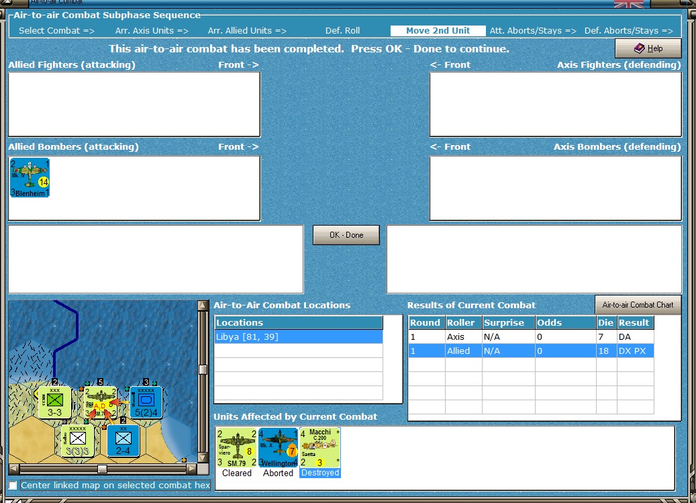This screenshot has height=503, width=696.
Task: Click the Surprise column header
Action: tap(508, 323)
